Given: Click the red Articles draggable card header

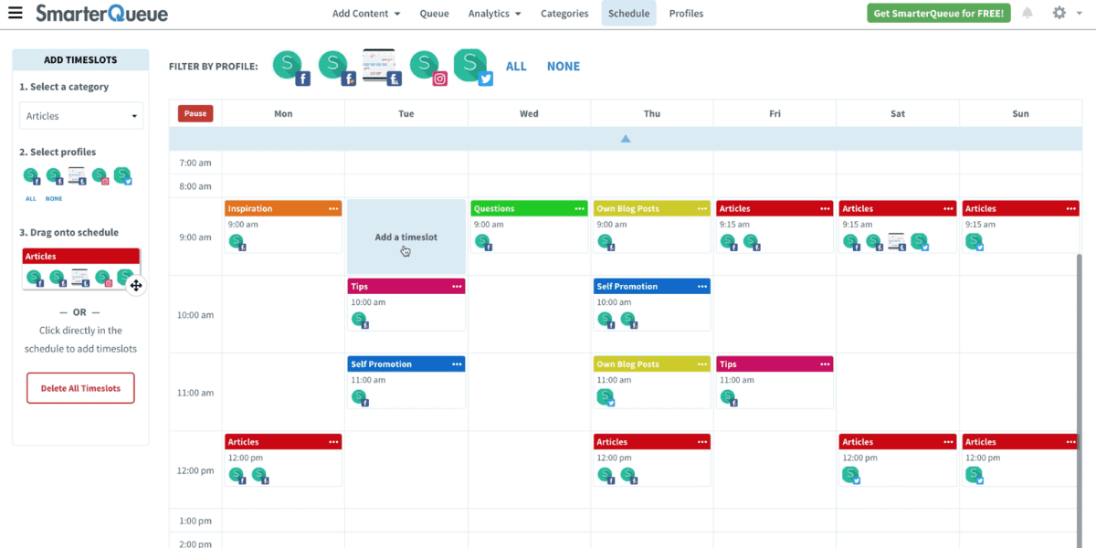Looking at the screenshot, I should [x=81, y=257].
